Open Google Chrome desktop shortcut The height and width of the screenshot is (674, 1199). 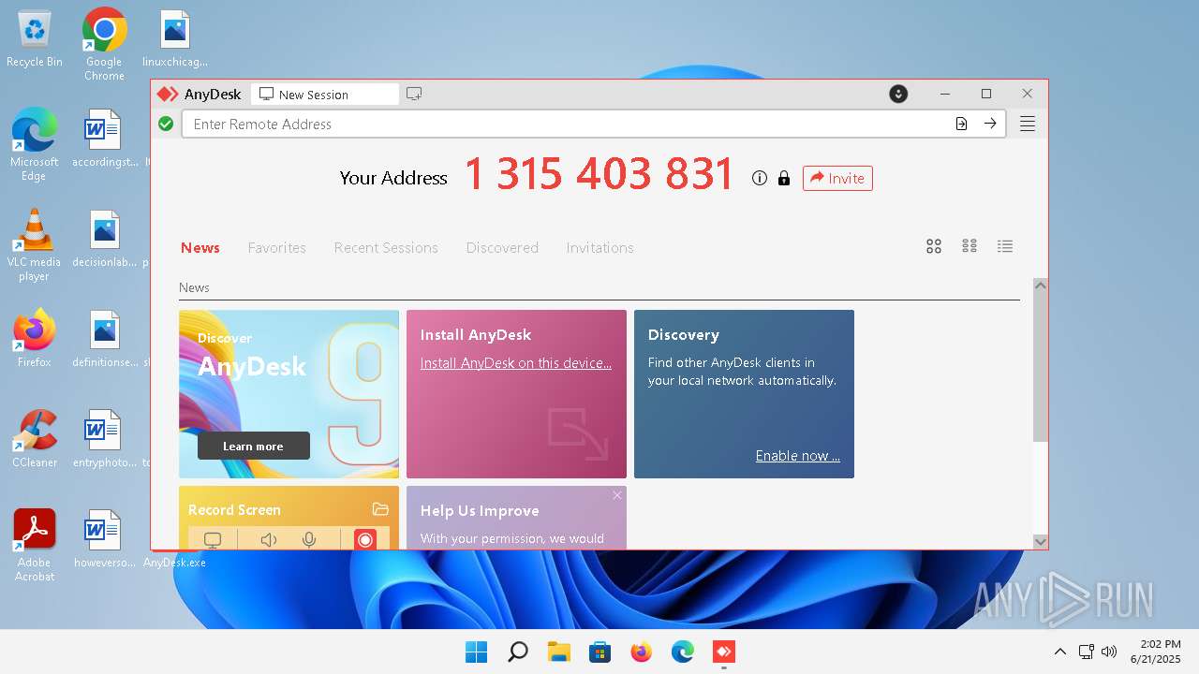[104, 44]
